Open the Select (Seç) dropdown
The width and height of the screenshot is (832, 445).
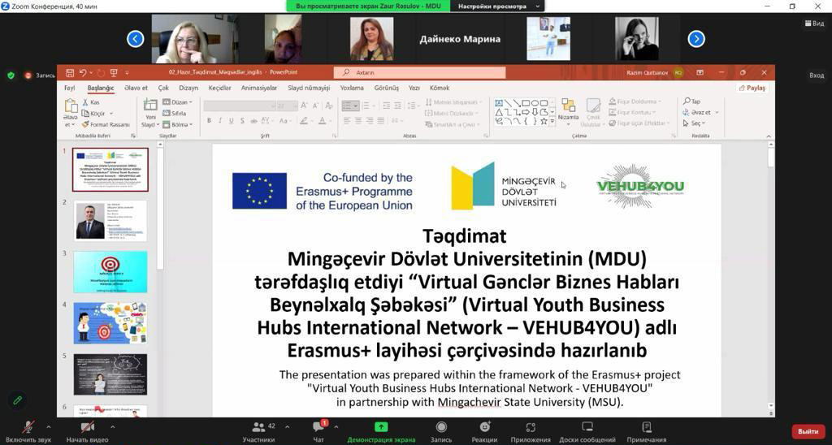(694, 123)
